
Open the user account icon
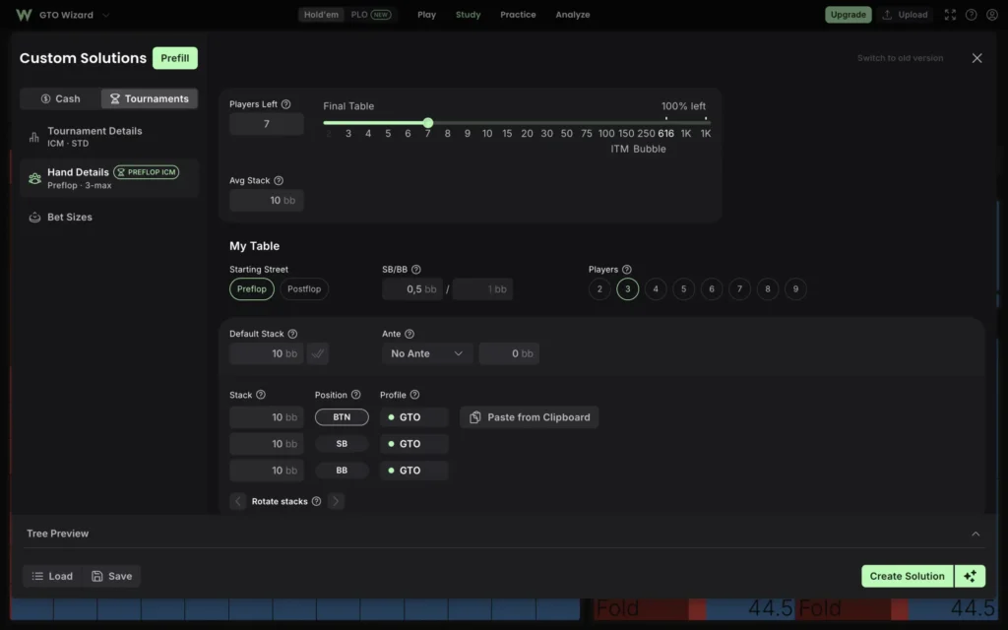(x=992, y=15)
